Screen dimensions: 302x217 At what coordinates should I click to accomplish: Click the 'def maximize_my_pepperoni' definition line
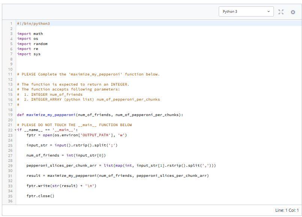click(100, 115)
